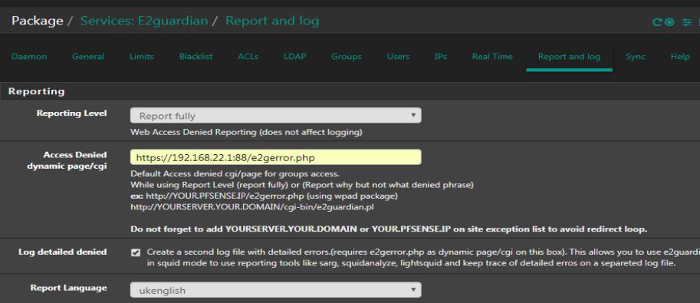Viewport: 700px width, 303px height.
Task: Follow Report and log breadcrumb link
Action: pyautogui.click(x=272, y=21)
